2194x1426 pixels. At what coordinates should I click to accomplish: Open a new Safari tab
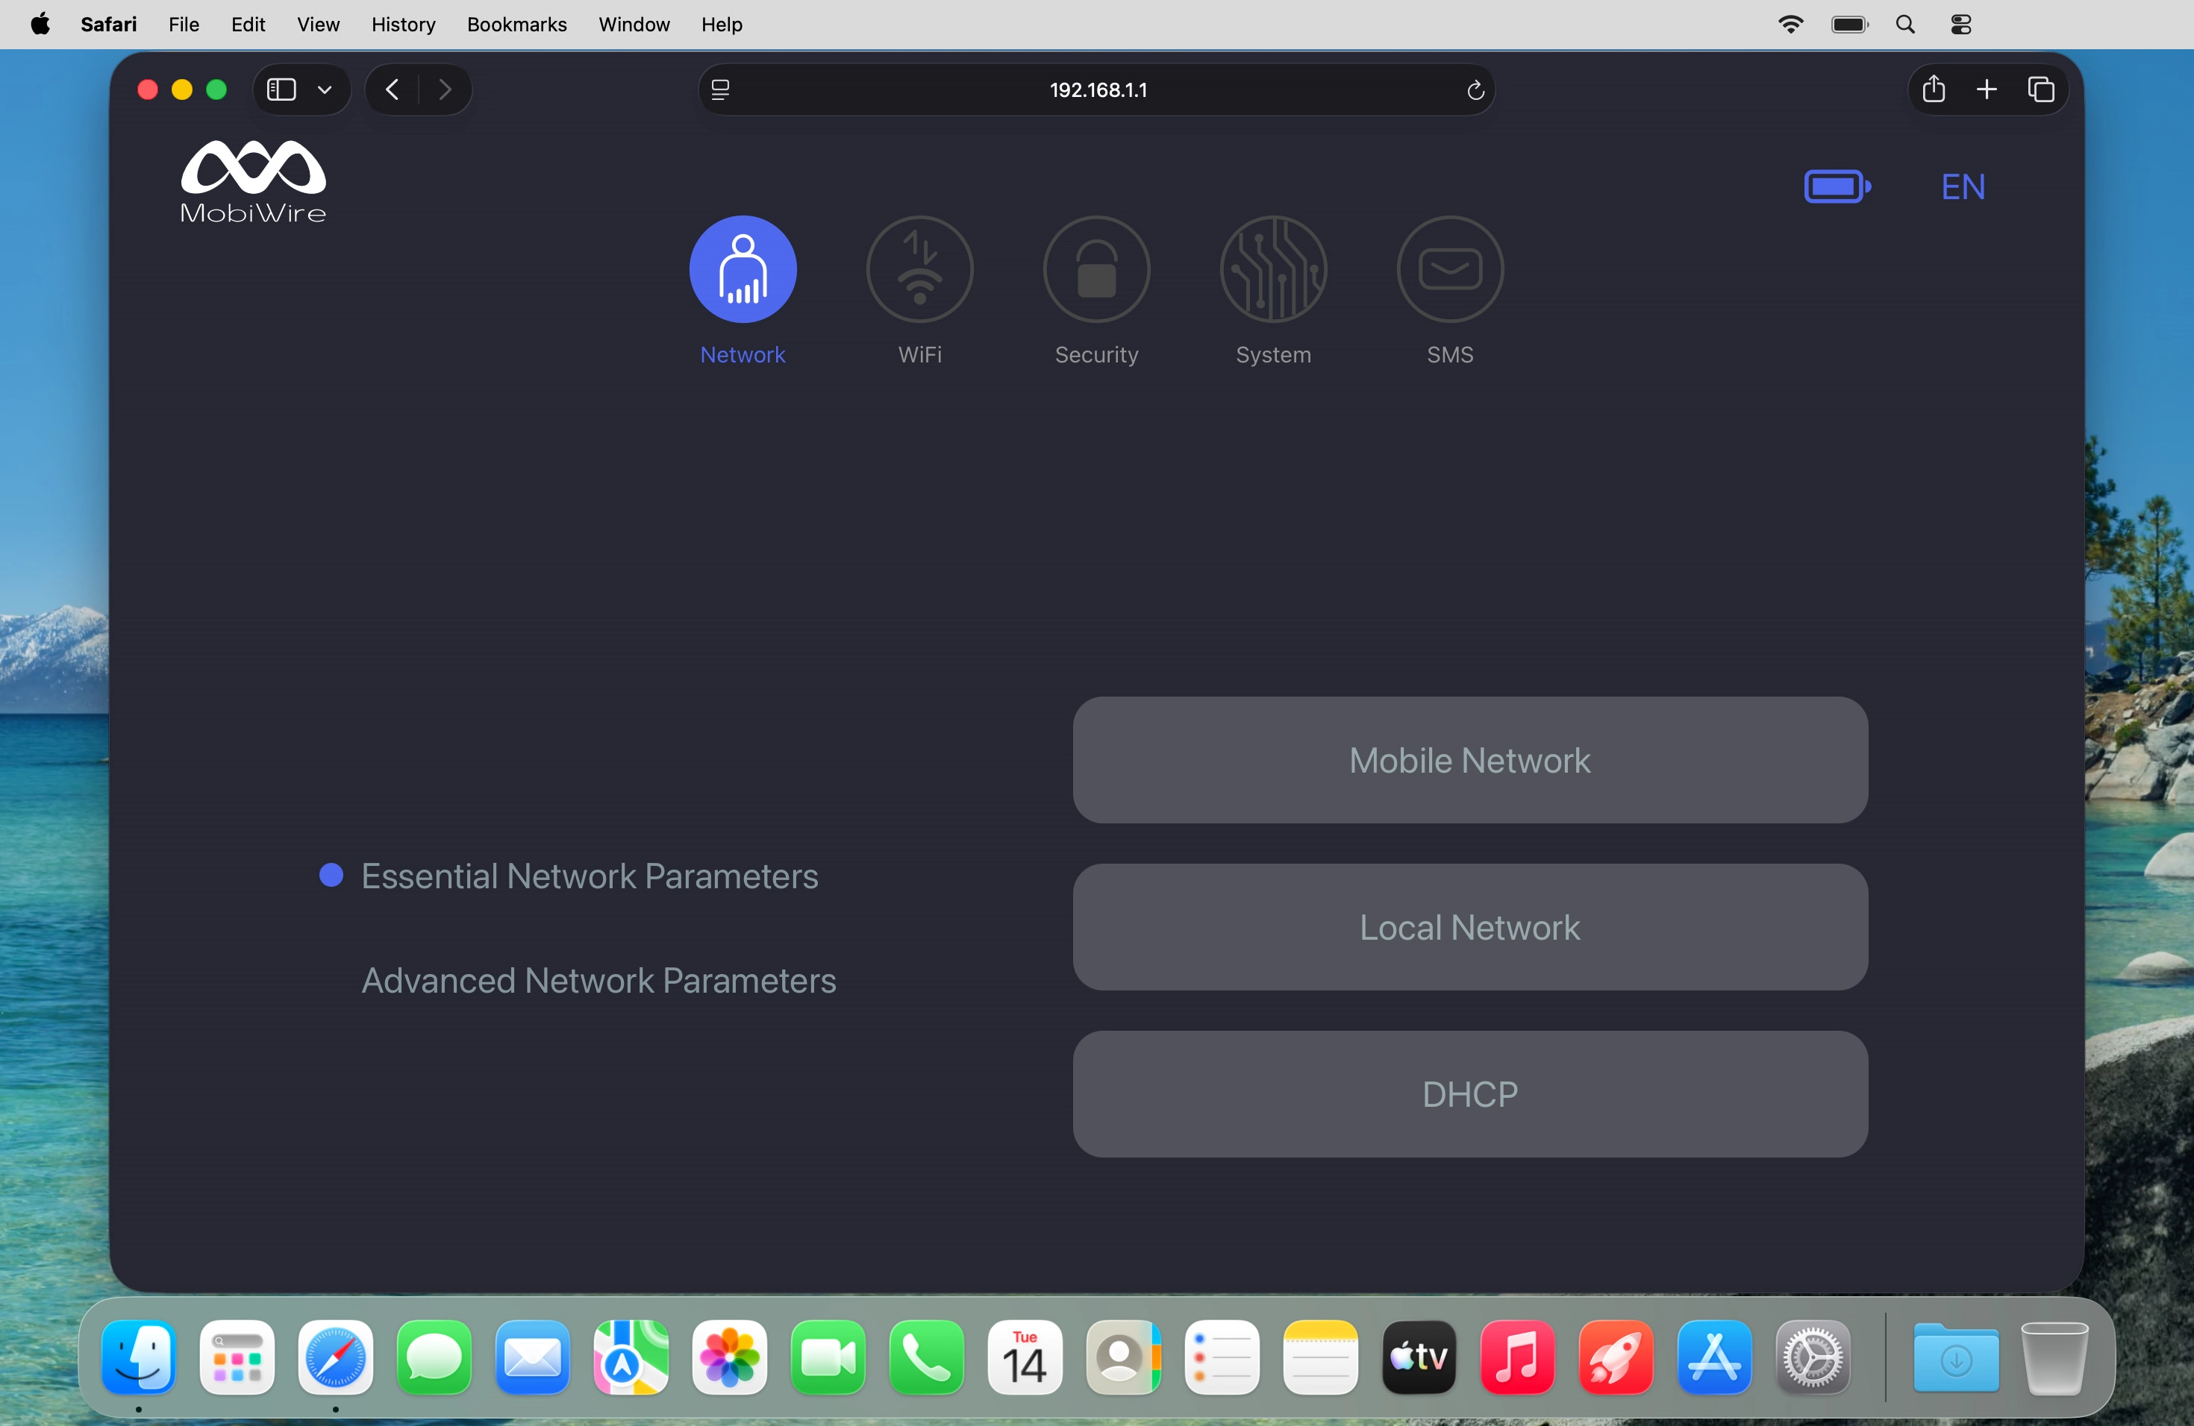coord(1987,89)
